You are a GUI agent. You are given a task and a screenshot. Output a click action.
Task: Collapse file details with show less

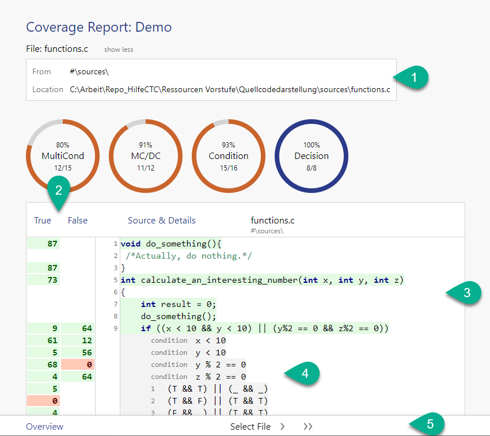(x=119, y=50)
